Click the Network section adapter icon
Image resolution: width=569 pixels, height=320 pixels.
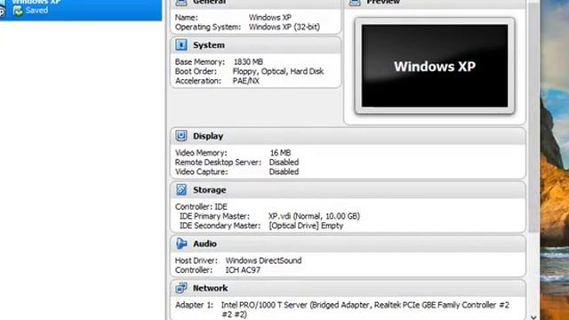pyautogui.click(x=181, y=288)
